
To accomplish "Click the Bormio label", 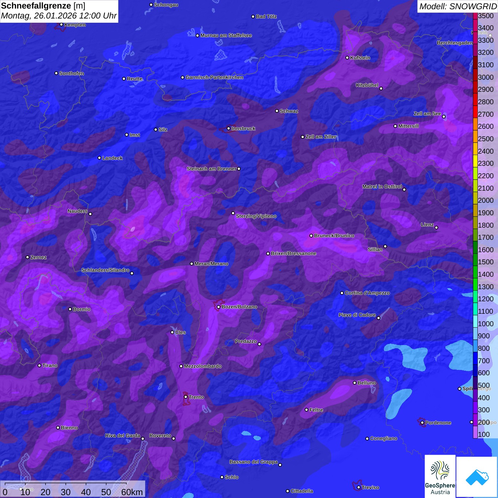I will [81, 309].
